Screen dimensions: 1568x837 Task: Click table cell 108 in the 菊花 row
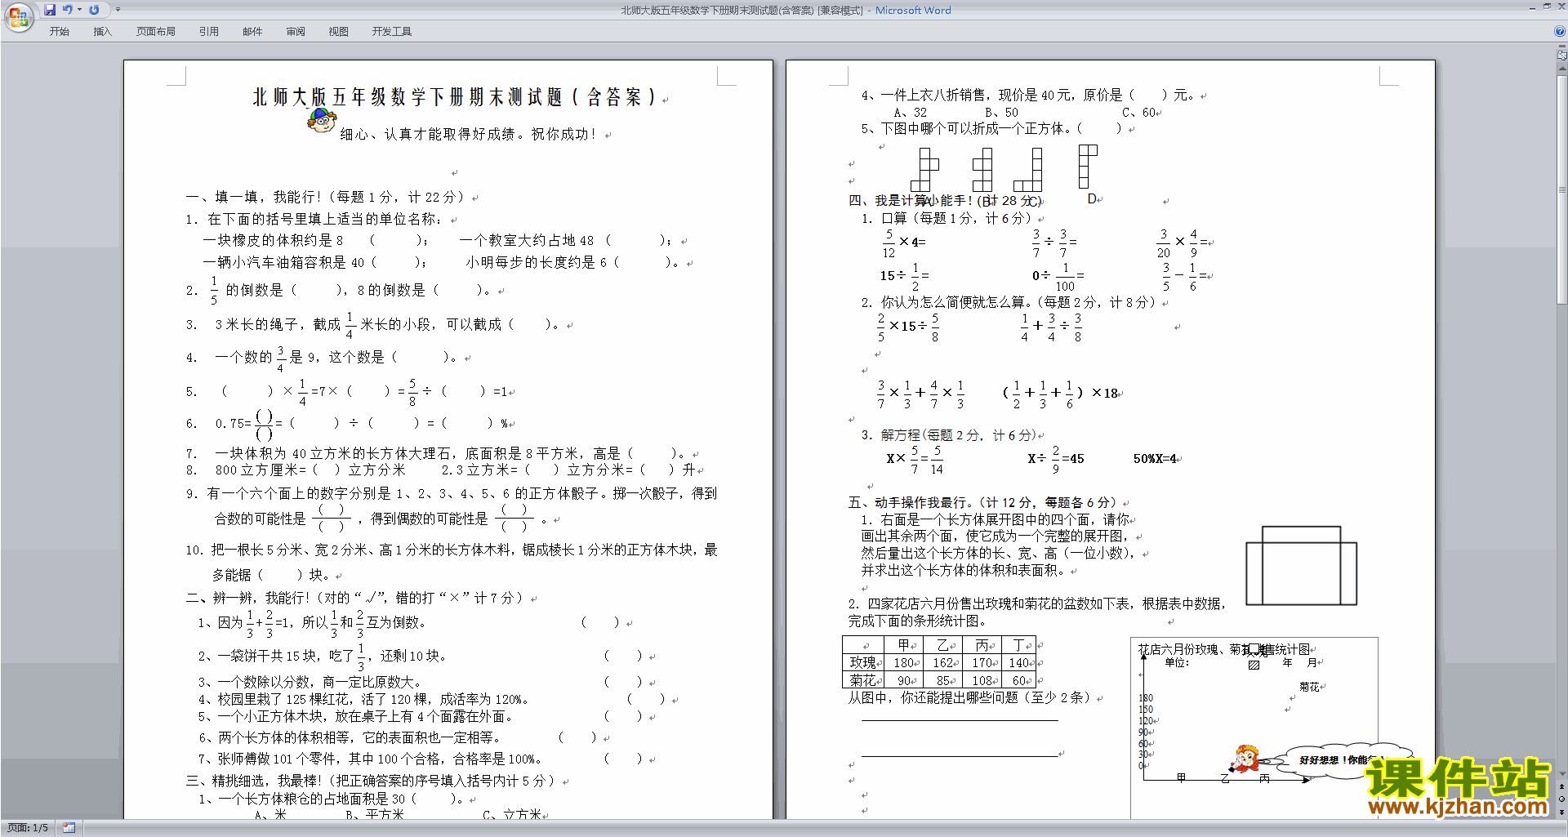tap(982, 679)
